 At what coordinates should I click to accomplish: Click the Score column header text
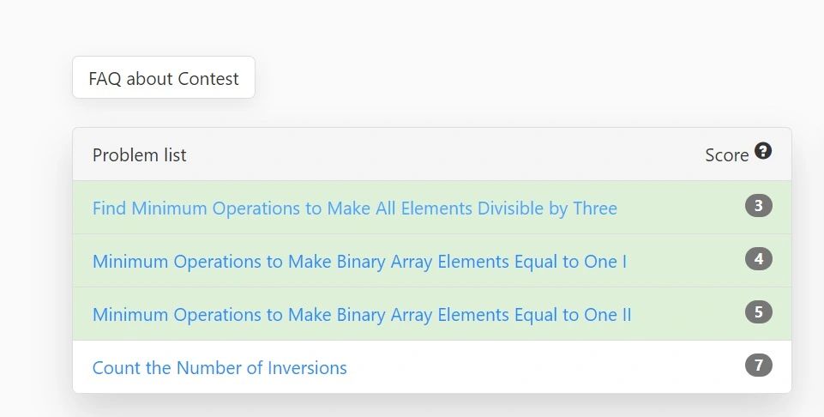coord(726,155)
